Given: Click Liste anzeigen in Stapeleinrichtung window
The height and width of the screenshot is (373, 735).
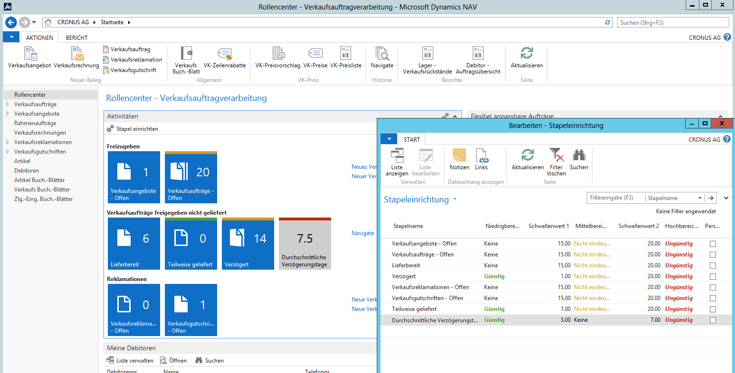Looking at the screenshot, I should 397,162.
